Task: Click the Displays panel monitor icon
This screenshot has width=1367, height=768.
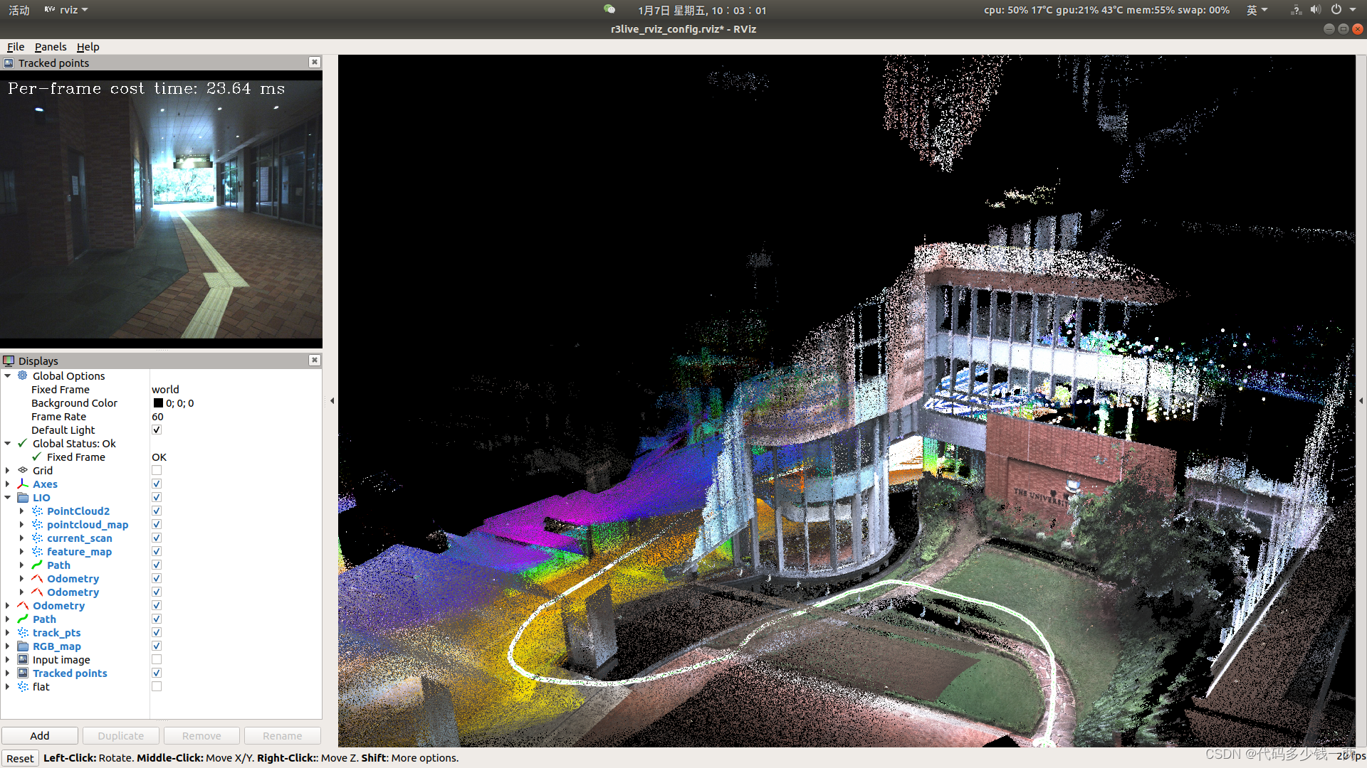Action: click(x=9, y=361)
